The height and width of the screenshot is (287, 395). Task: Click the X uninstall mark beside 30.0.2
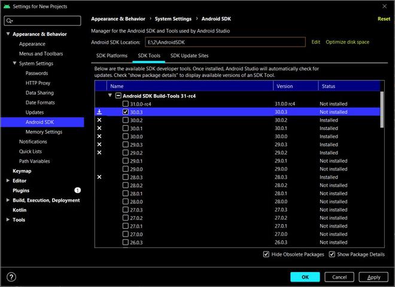tap(99, 120)
